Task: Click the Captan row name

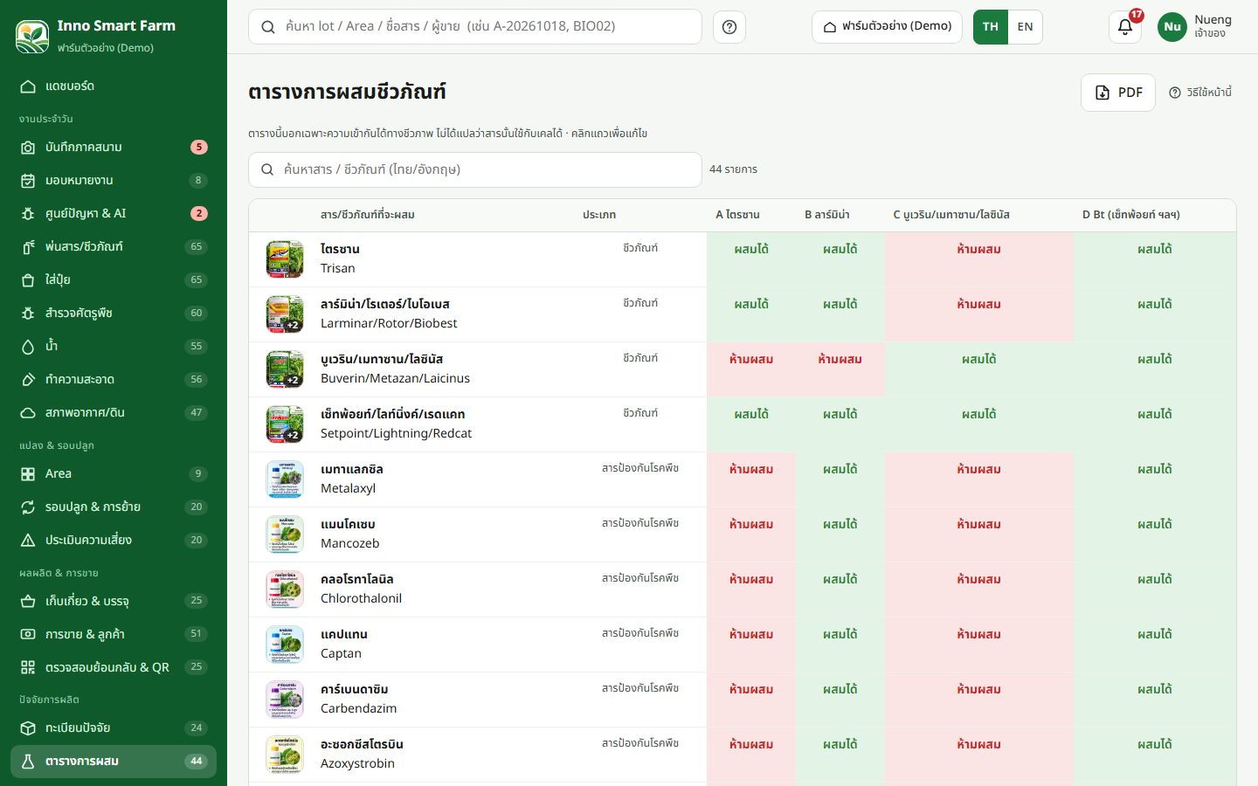Action: (342, 653)
